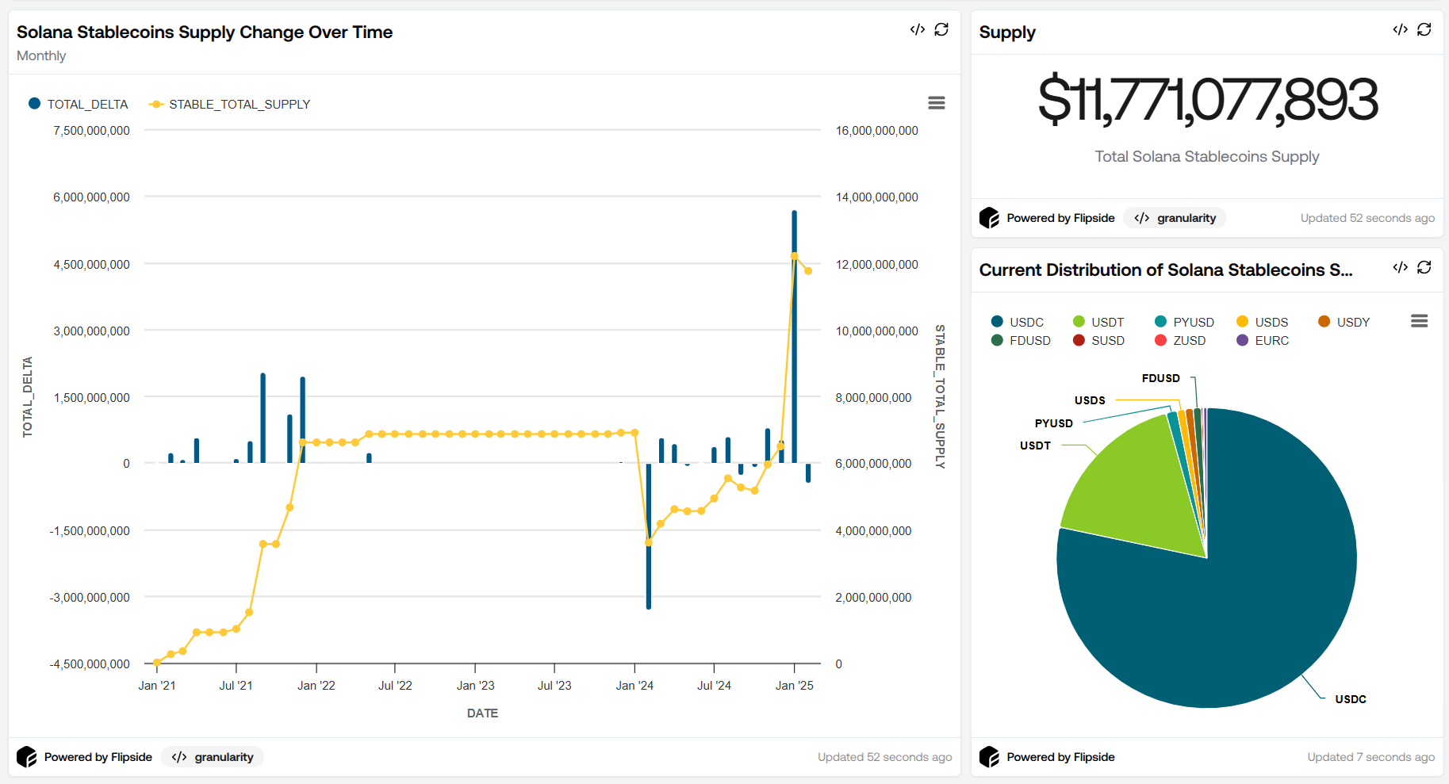
Task: Hide USDT from the pie chart legend
Action: pyautogui.click(x=1098, y=322)
